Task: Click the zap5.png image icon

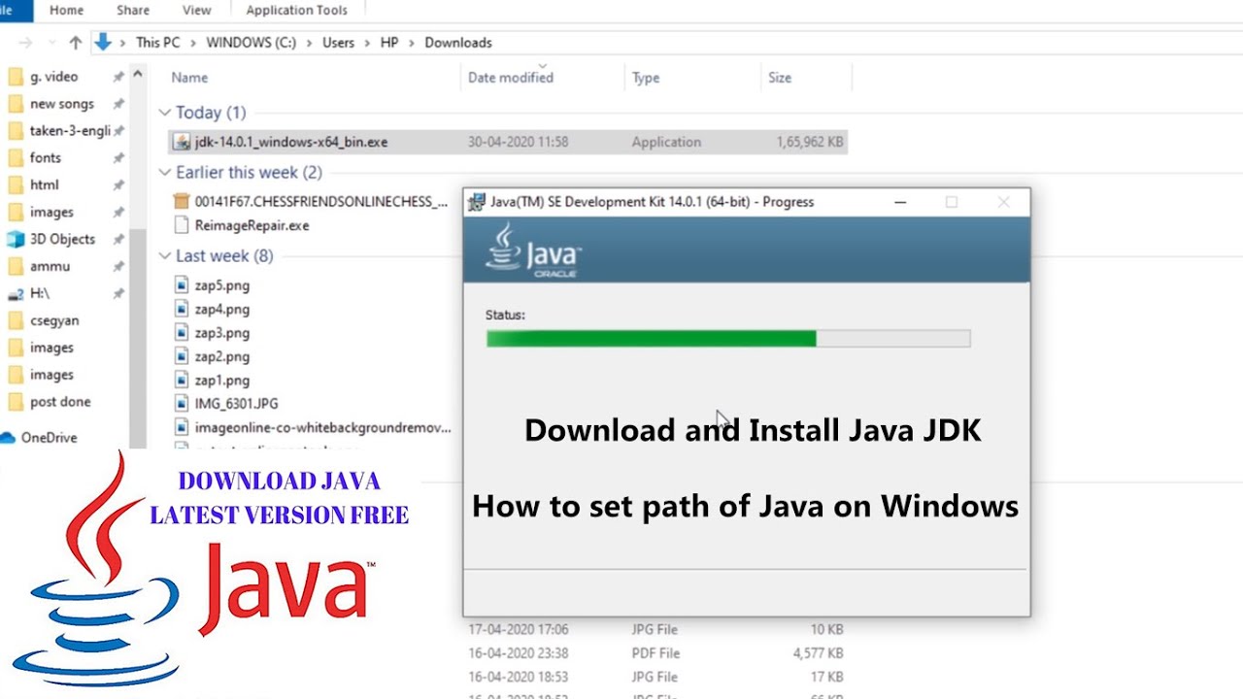Action: [181, 285]
